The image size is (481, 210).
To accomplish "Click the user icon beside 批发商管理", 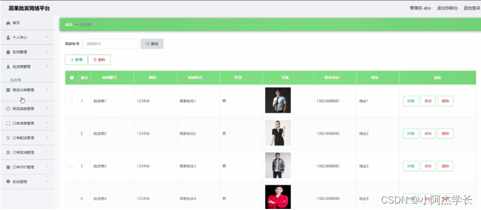I will pos(8,66).
